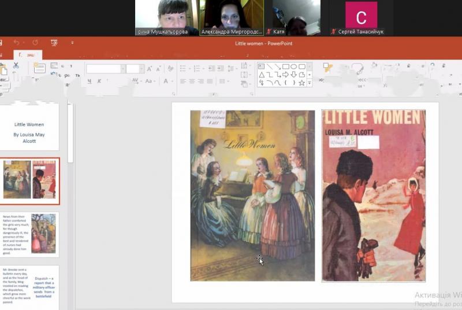
Task: Toggle underline formatting Ч button
Action: click(x=90, y=81)
